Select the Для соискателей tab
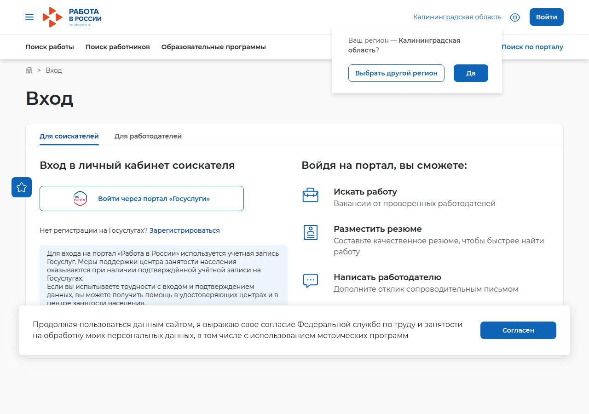Image resolution: width=589 pixels, height=414 pixels. click(x=69, y=136)
